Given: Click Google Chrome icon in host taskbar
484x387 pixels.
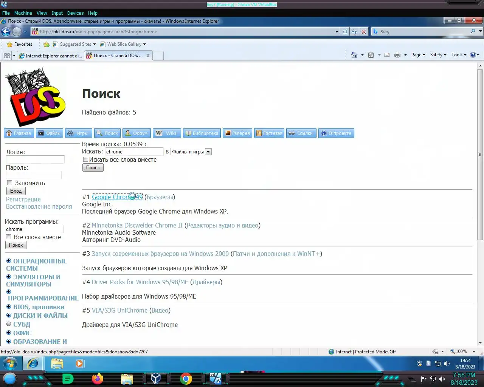Looking at the screenshot, I should coord(186,379).
